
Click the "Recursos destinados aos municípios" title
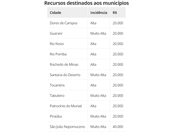86,3
